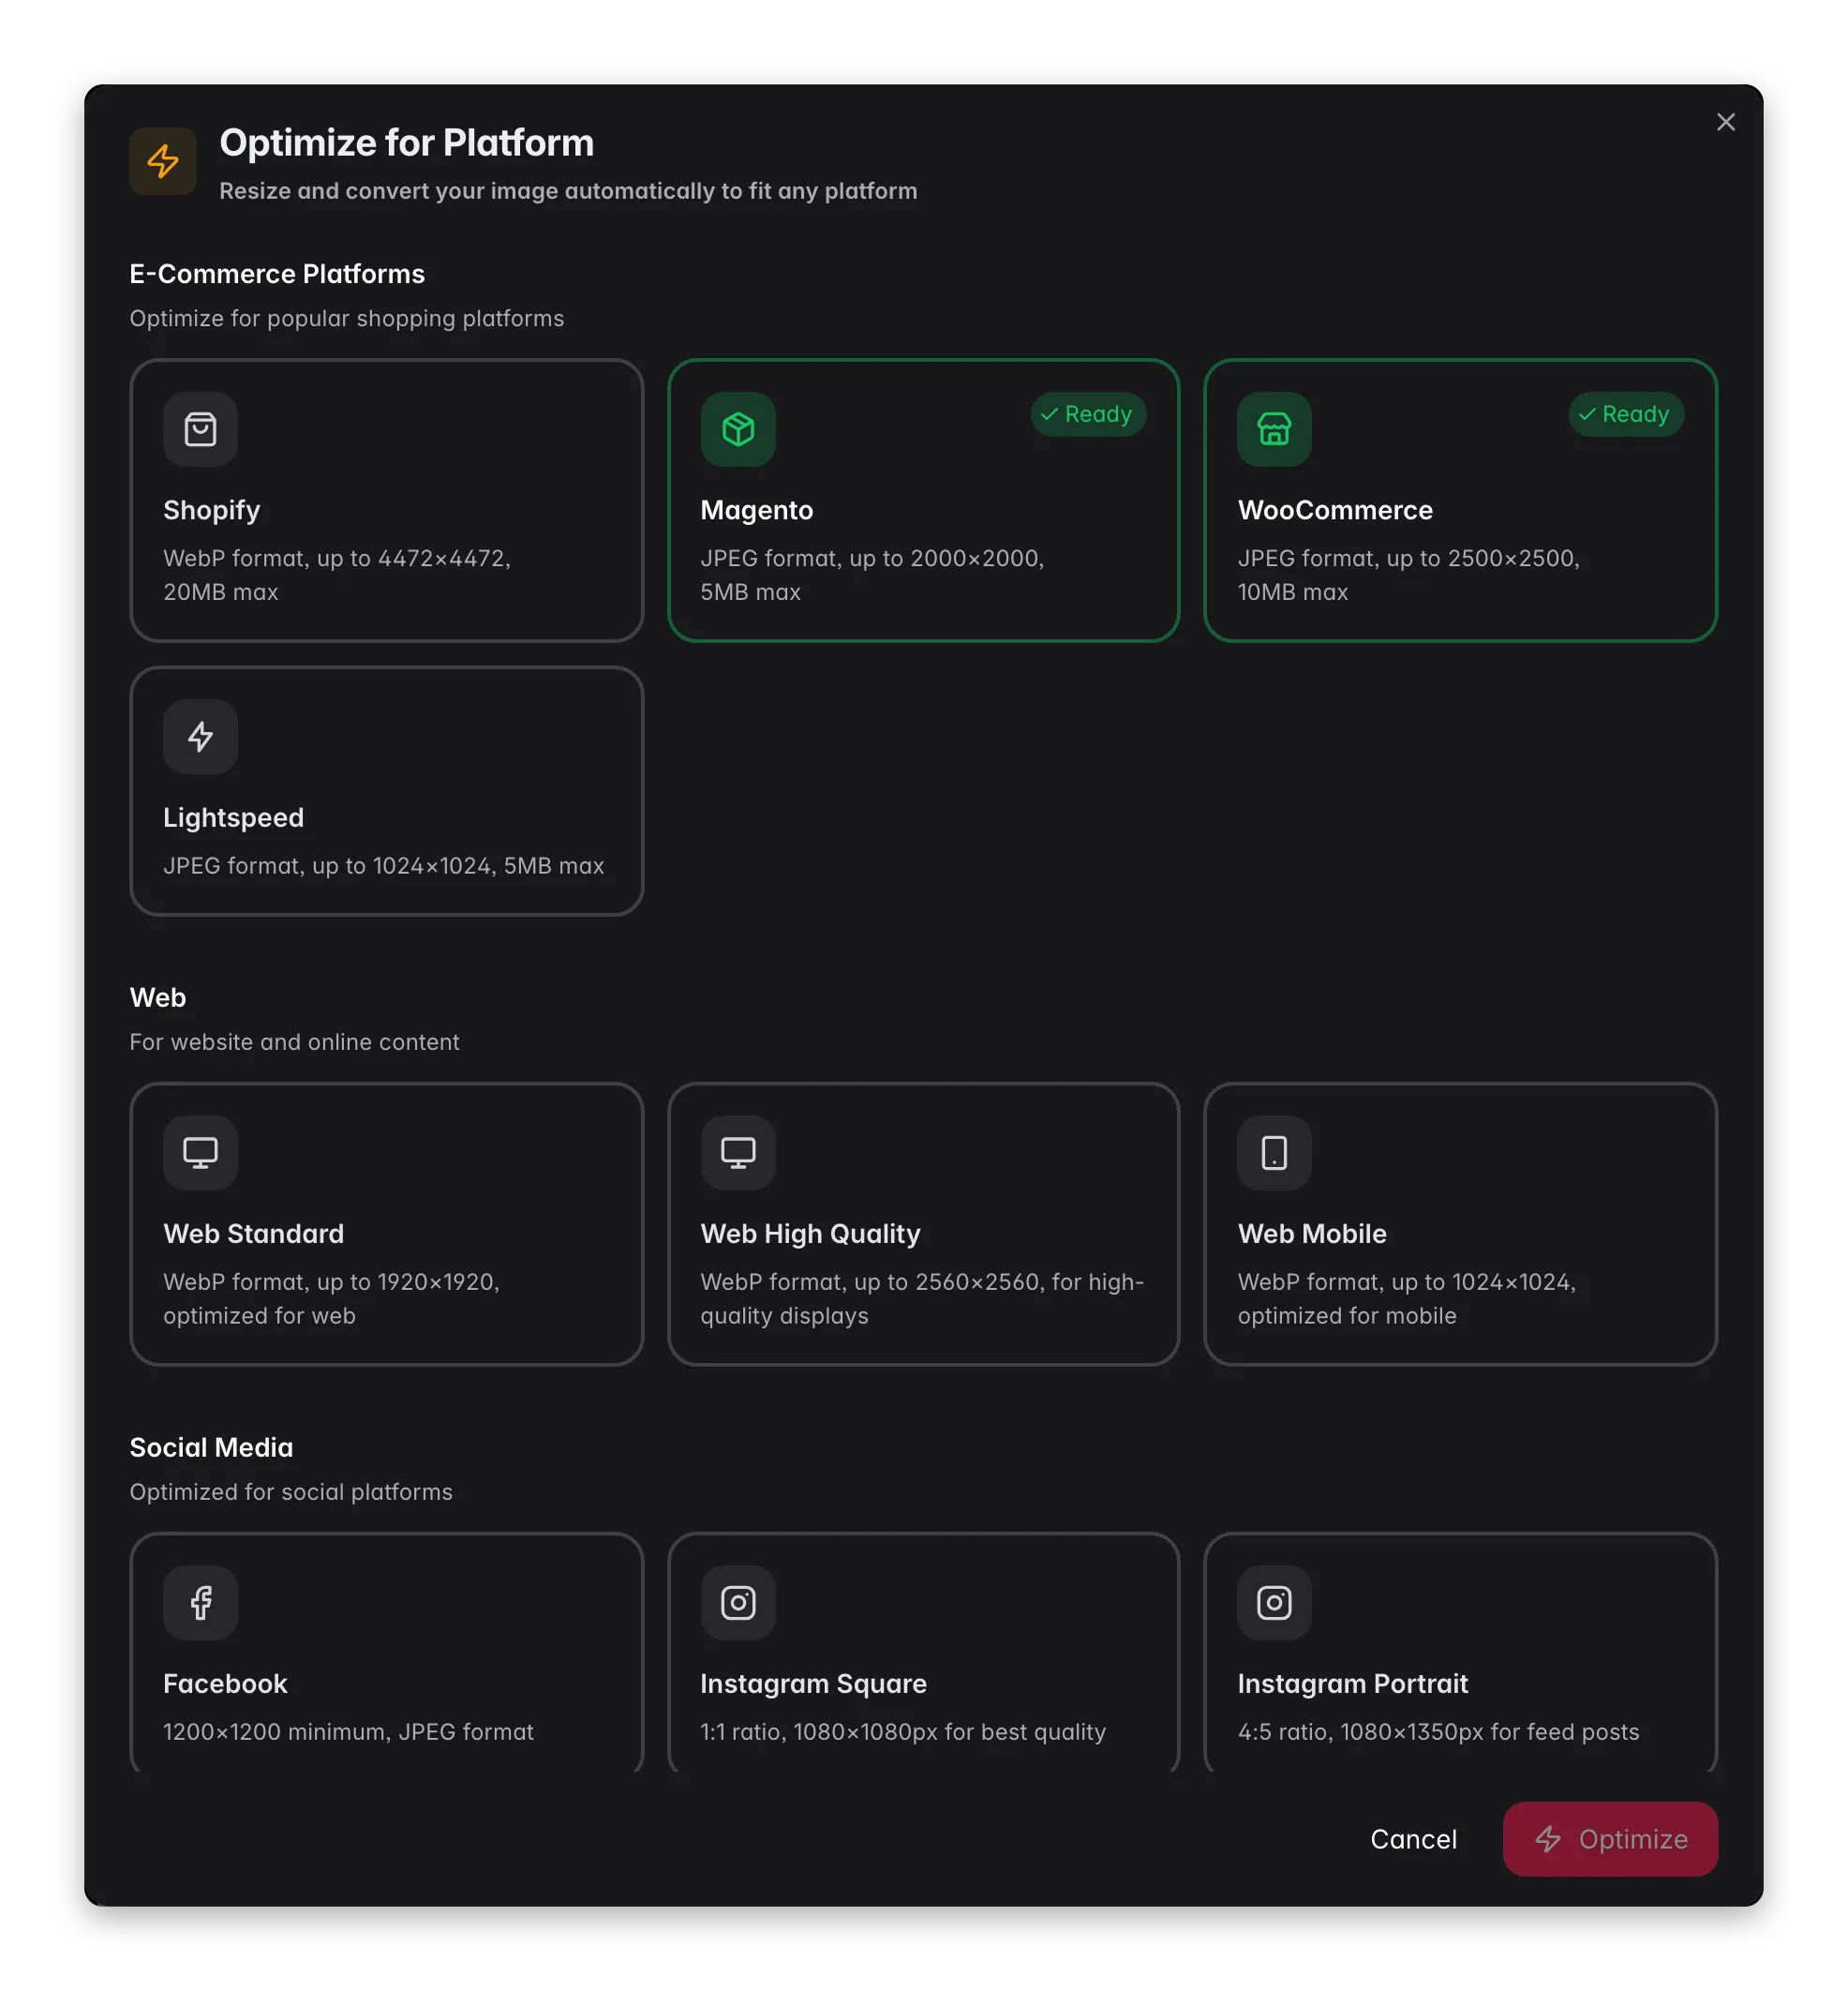Viewport: 1848px width, 1991px height.
Task: Pick the Instagram Square title
Action: pyautogui.click(x=813, y=1684)
